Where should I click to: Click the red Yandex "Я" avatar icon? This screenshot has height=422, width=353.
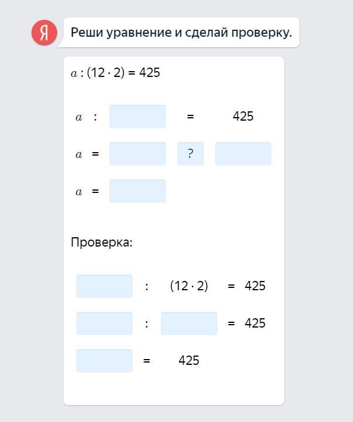click(44, 32)
